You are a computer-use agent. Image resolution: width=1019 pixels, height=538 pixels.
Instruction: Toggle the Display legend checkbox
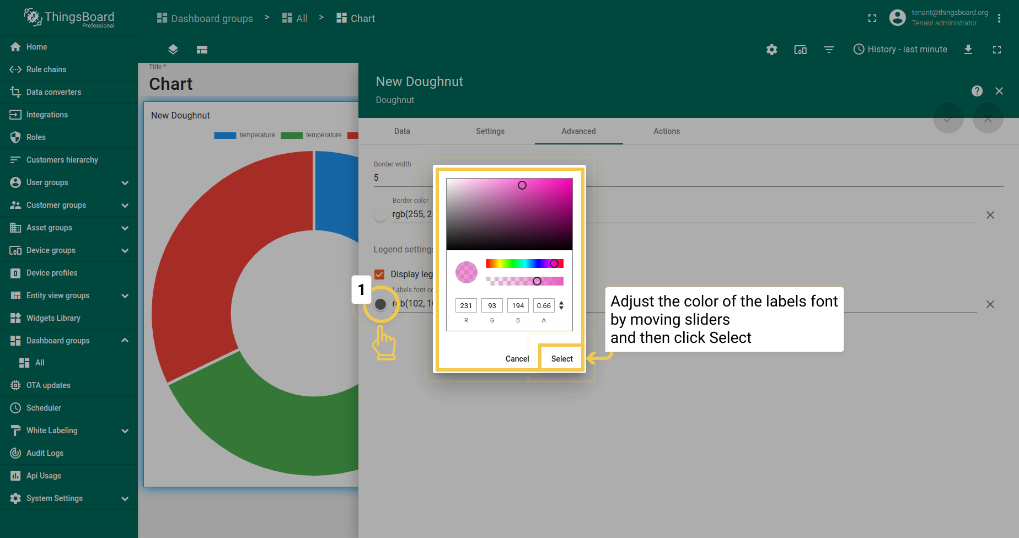click(379, 274)
